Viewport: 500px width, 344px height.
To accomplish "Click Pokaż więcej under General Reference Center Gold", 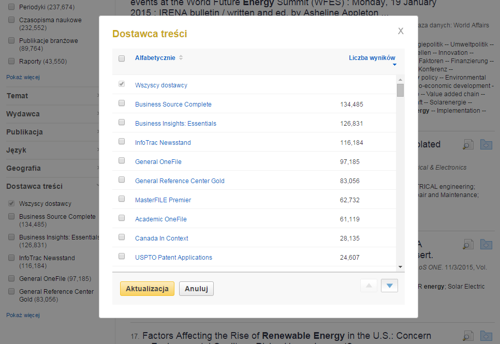I will pos(23,315).
